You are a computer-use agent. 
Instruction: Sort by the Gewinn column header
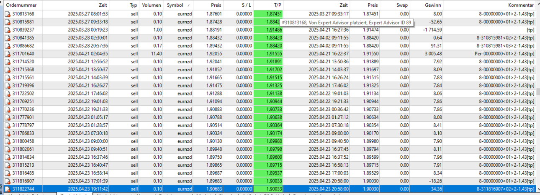point(427,5)
